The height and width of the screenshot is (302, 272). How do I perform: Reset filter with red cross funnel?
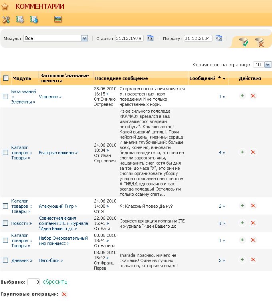point(260,42)
